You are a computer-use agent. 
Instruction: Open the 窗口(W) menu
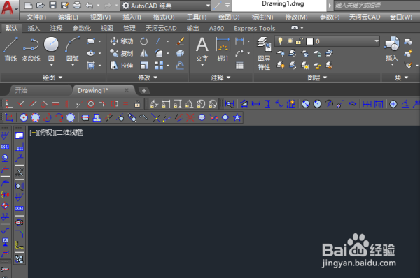[401, 17]
